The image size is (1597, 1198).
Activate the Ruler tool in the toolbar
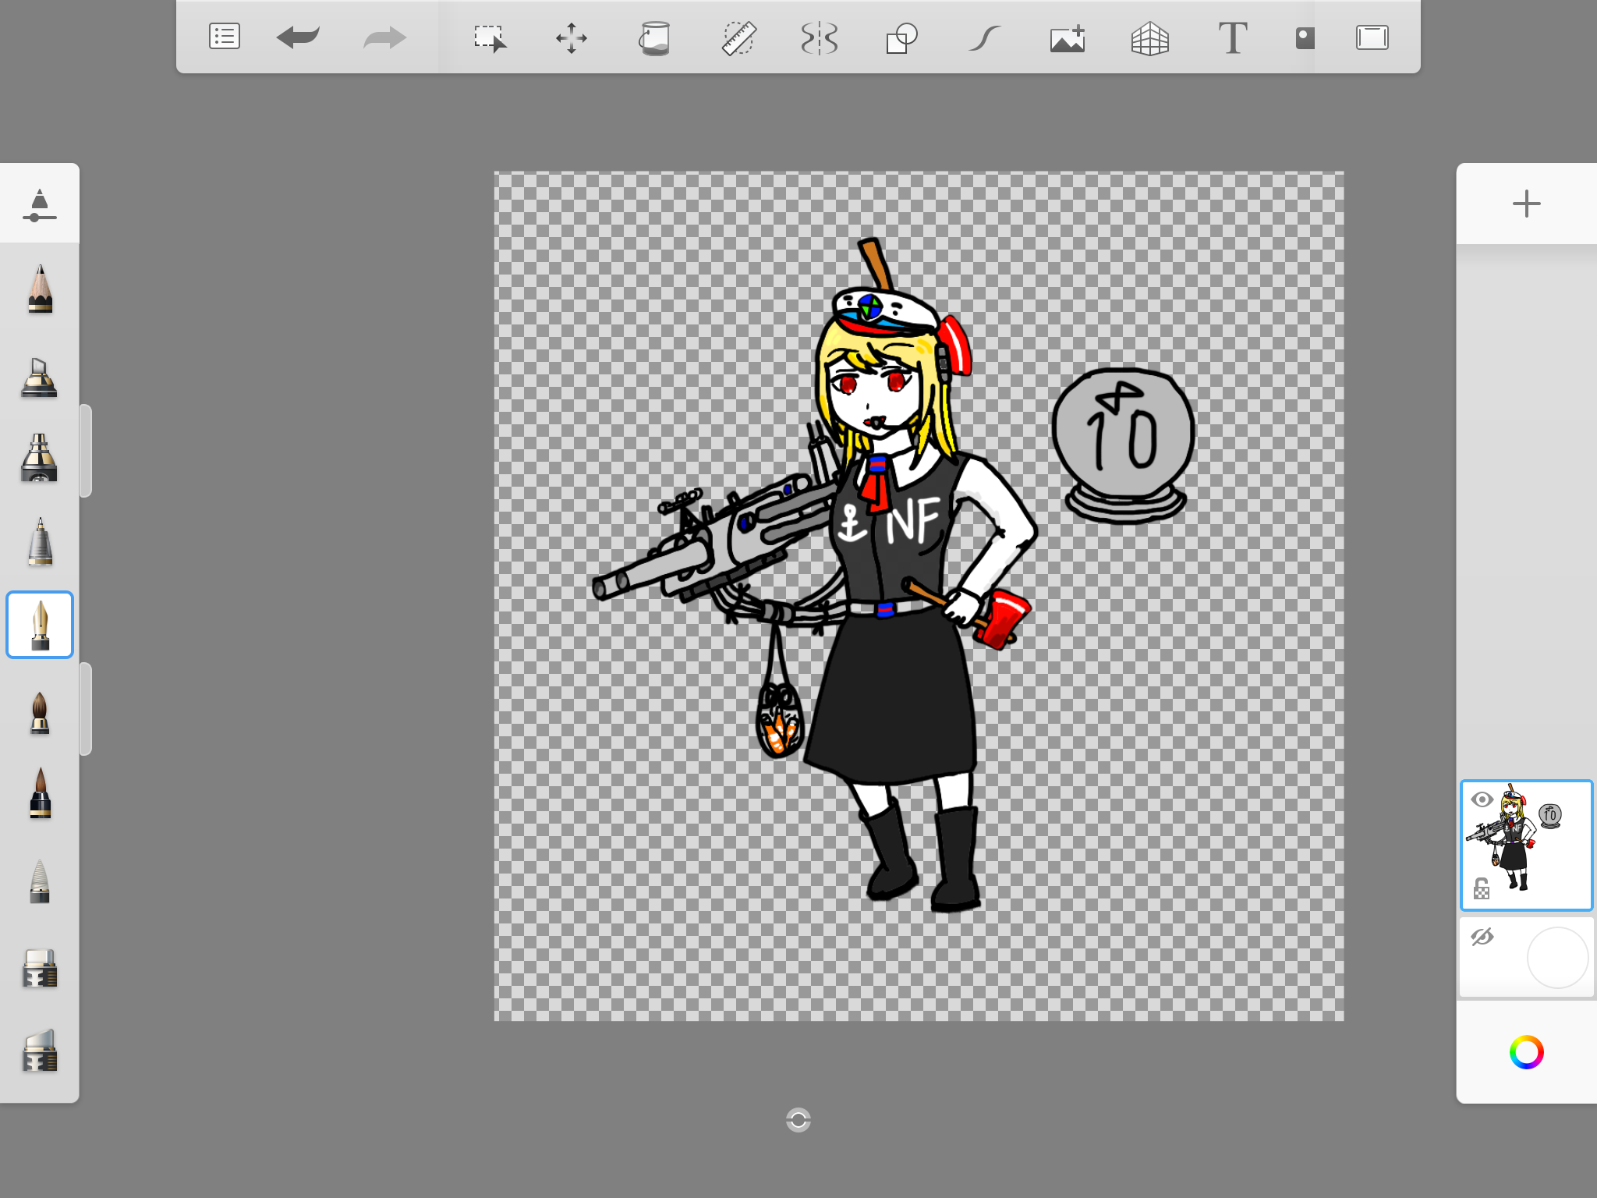(738, 37)
